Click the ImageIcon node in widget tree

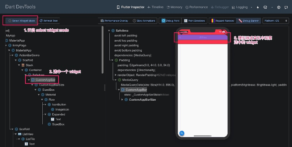point(62,110)
